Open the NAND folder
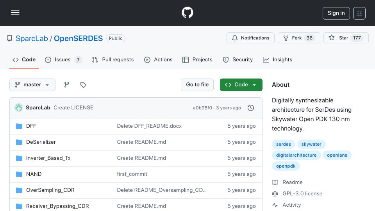The width and height of the screenshot is (375, 211). [34, 174]
